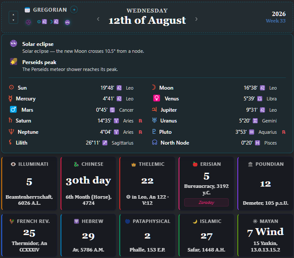Click the Pisces sign badge beside North Node
Screen dimensions: 294x258
click(x=257, y=143)
